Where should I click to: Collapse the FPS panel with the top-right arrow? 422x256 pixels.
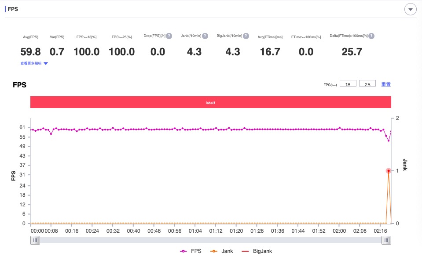(410, 9)
